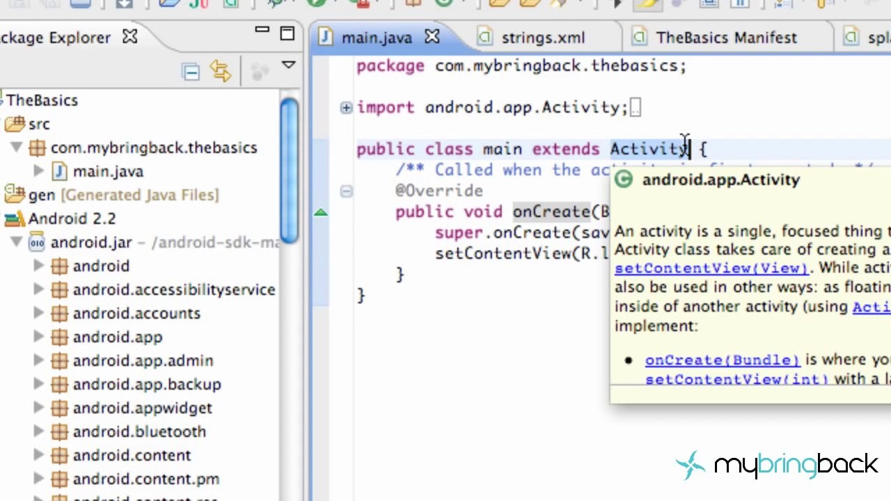Click the android.accounts package icon
The width and height of the screenshot is (891, 501).
[60, 313]
